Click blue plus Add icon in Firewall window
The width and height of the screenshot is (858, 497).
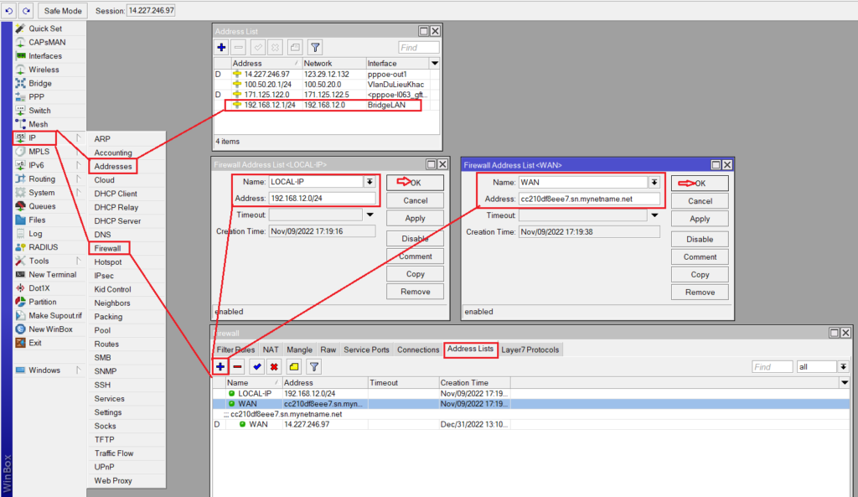[x=220, y=367]
